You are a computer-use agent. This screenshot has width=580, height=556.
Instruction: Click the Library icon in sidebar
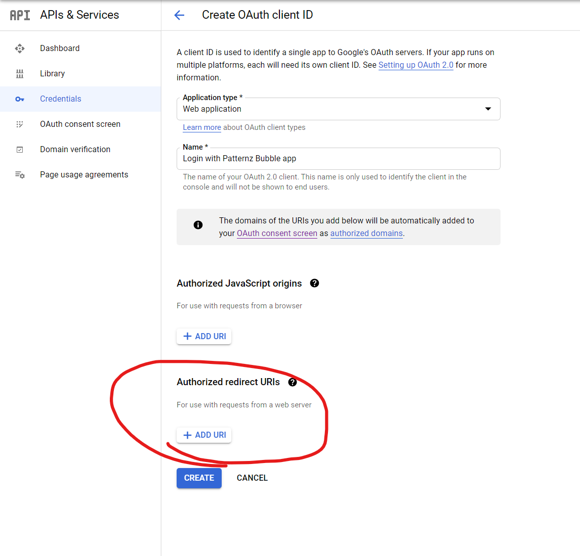point(20,74)
